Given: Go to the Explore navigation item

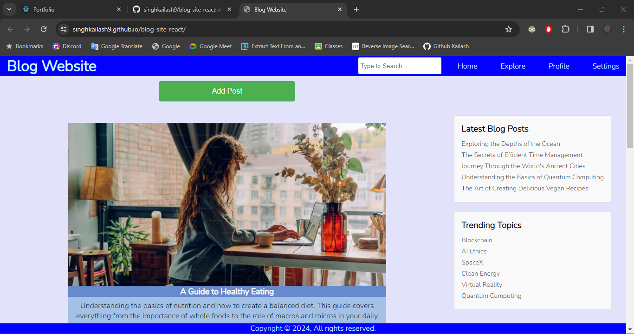Looking at the screenshot, I should 513,66.
